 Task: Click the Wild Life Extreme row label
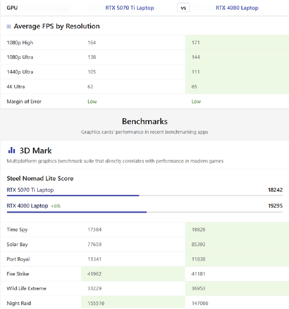click(26, 288)
